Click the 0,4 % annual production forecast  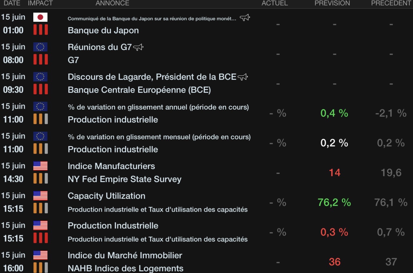click(x=334, y=113)
